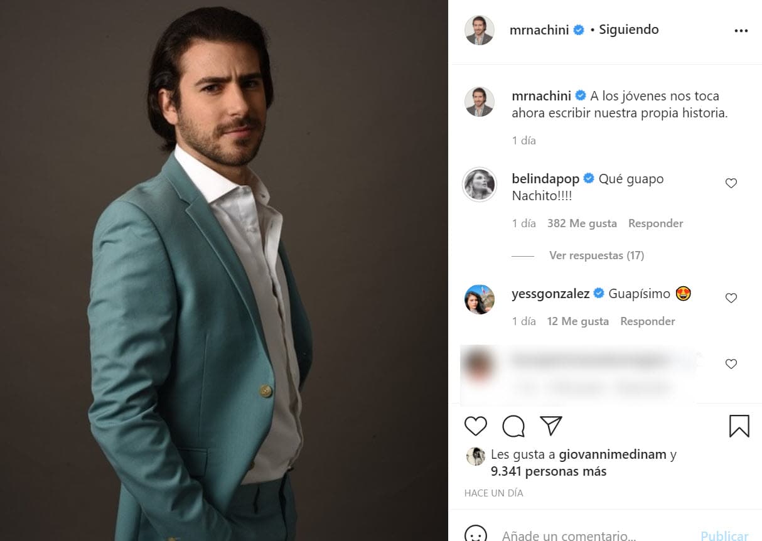Open mrnachini's profile picture at the top
762x541 pixels.
click(x=479, y=29)
